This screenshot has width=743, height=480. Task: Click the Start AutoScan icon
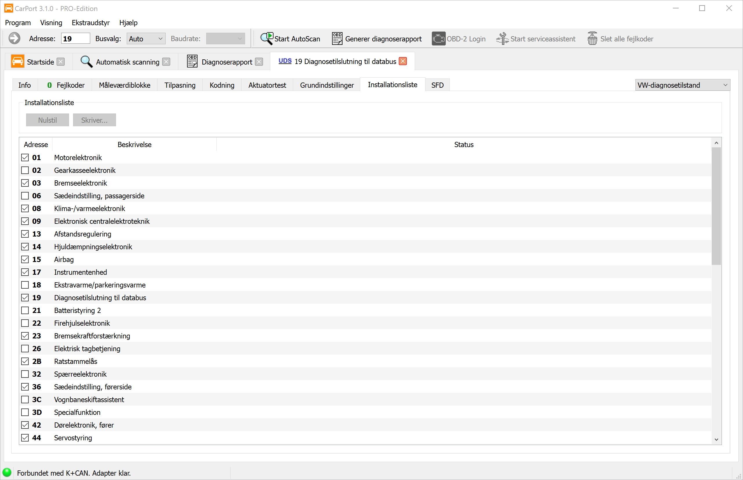(267, 39)
